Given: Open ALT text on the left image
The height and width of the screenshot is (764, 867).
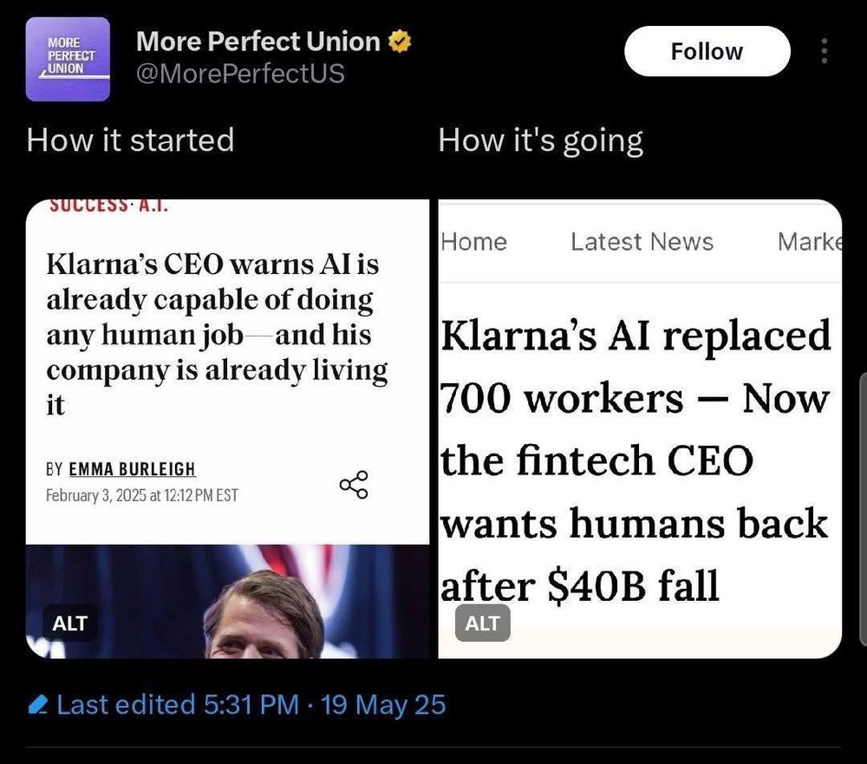Looking at the screenshot, I should [69, 623].
